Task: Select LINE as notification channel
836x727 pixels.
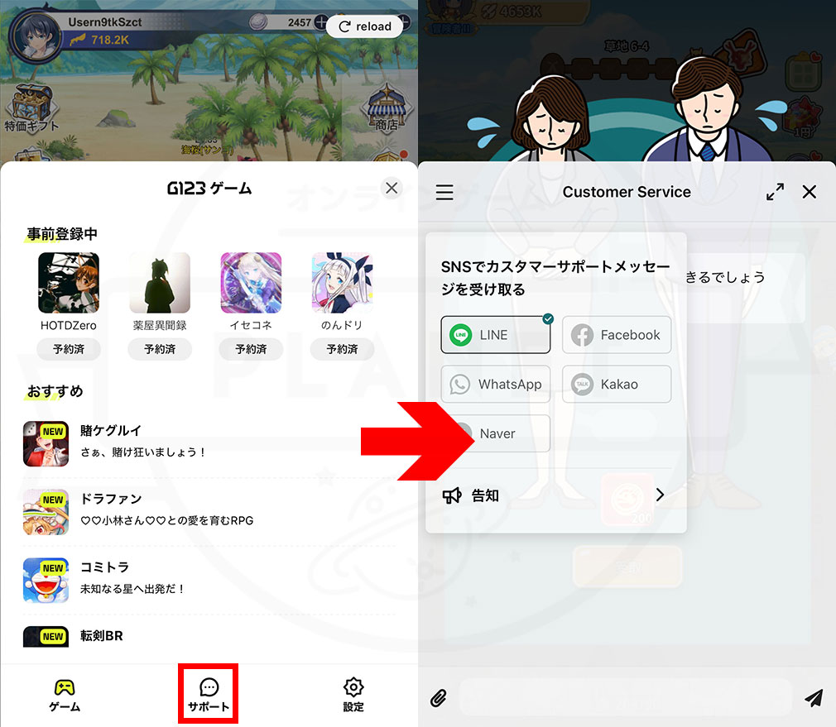Action: [495, 335]
